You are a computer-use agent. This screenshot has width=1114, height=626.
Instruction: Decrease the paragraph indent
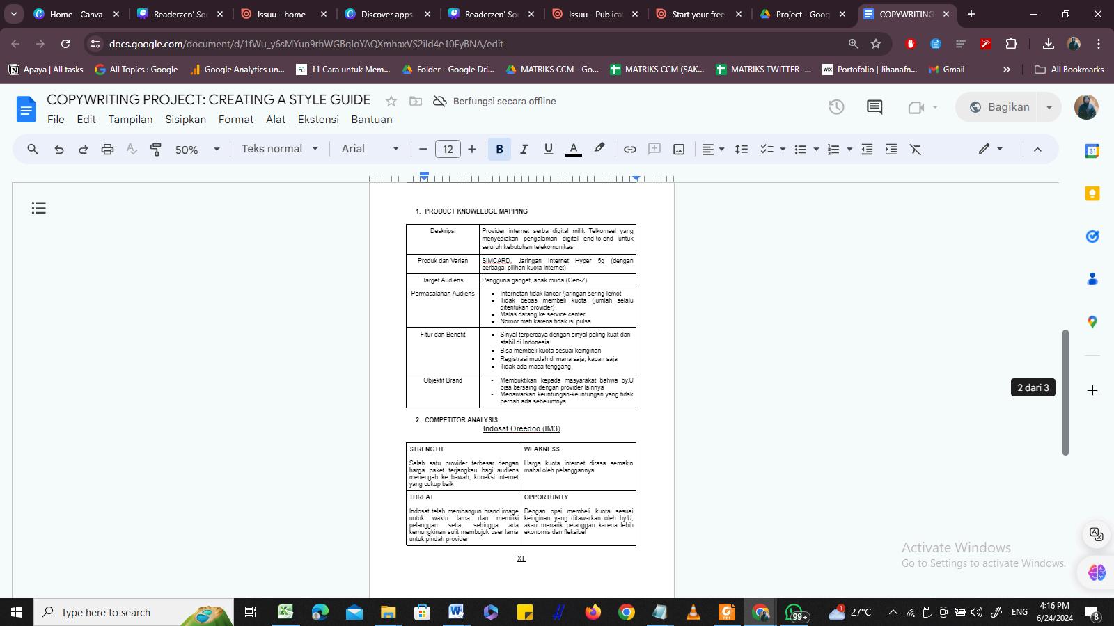(x=867, y=149)
